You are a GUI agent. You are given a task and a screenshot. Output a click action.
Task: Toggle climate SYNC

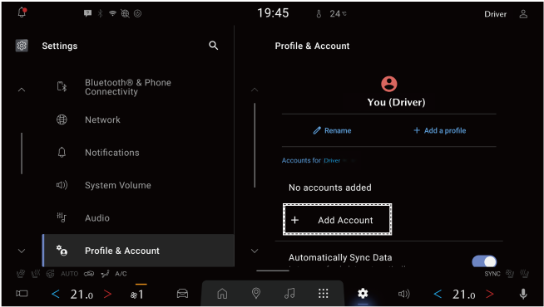pyautogui.click(x=492, y=274)
